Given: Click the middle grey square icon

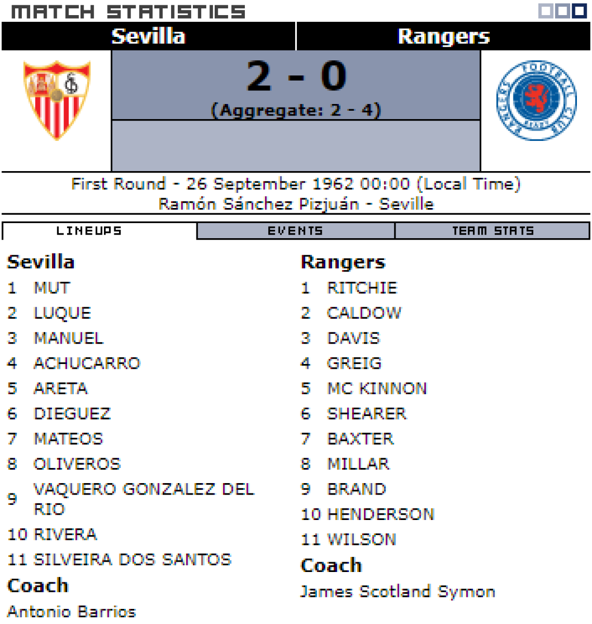Looking at the screenshot, I should click(x=562, y=11).
